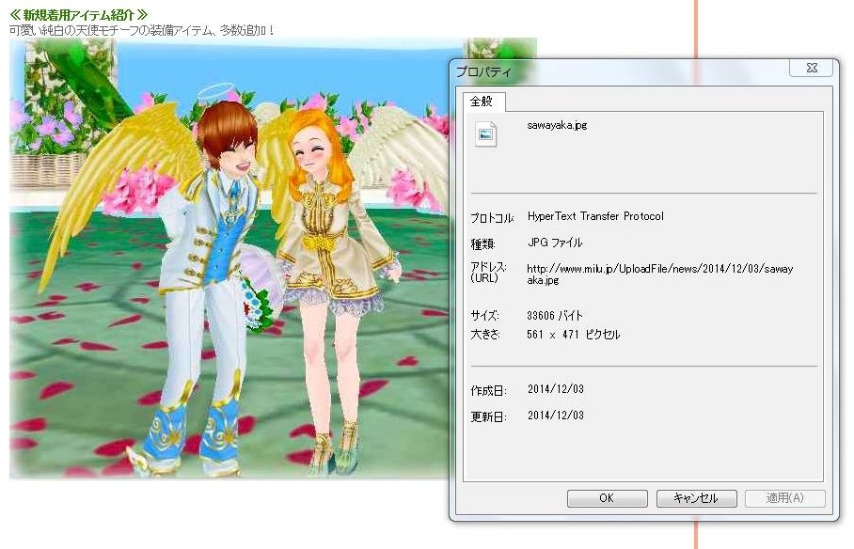Click the 種類 label
854x549 pixels.
[x=482, y=244]
